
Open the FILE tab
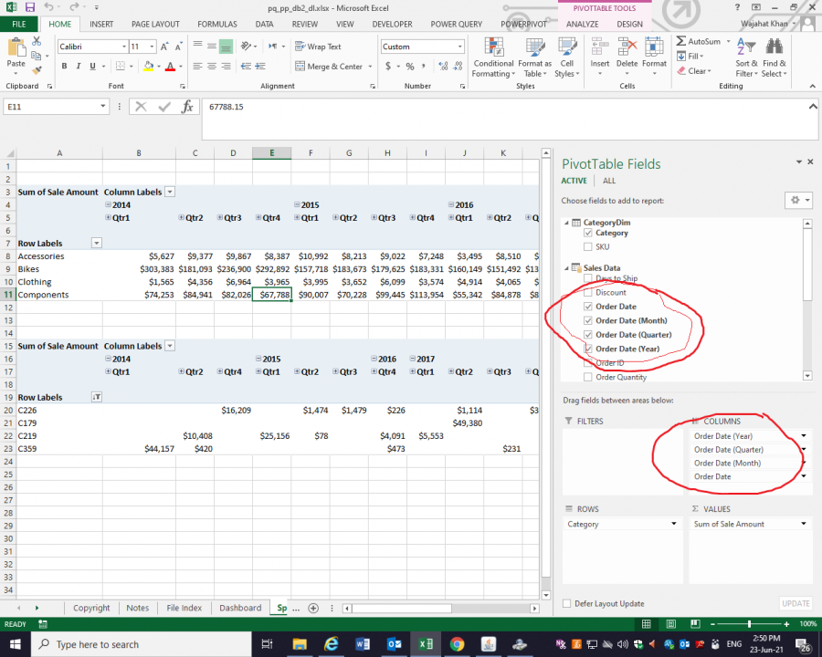19,24
